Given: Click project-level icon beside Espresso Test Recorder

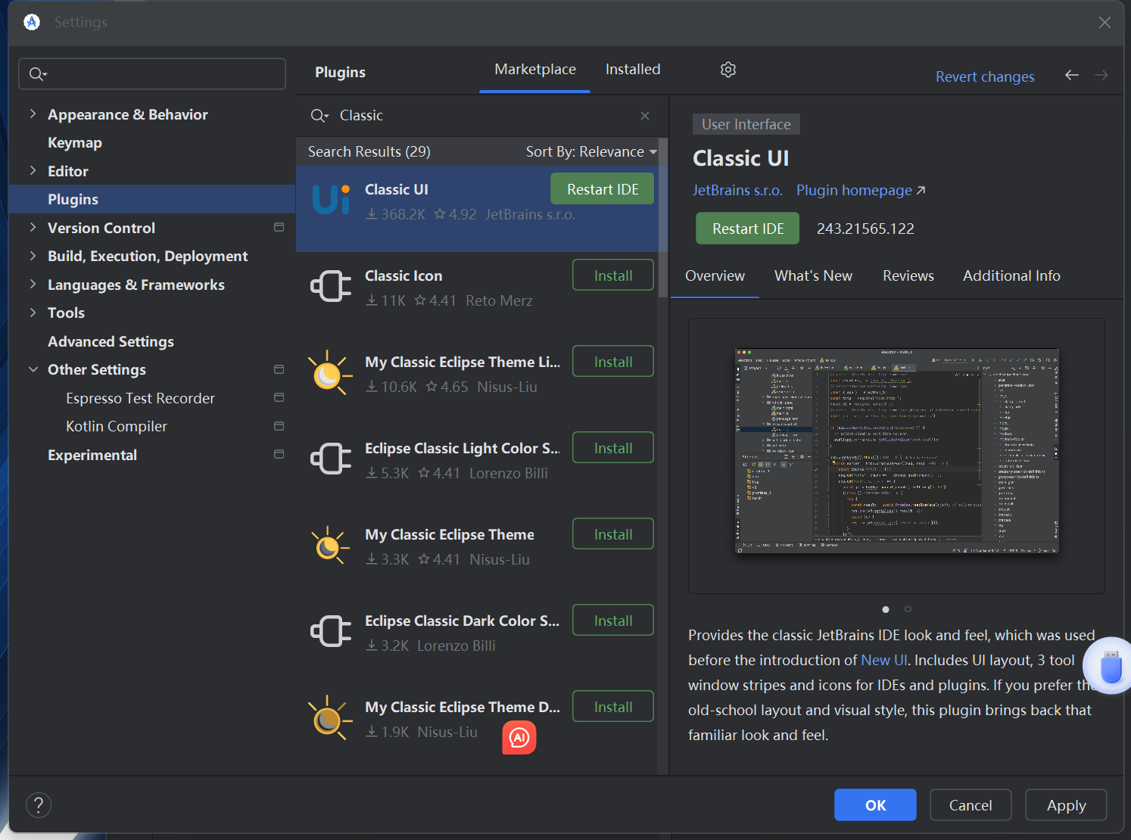Looking at the screenshot, I should click(279, 397).
